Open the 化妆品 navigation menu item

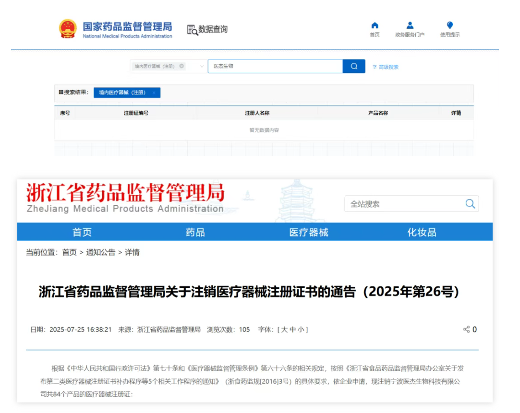click(422, 233)
